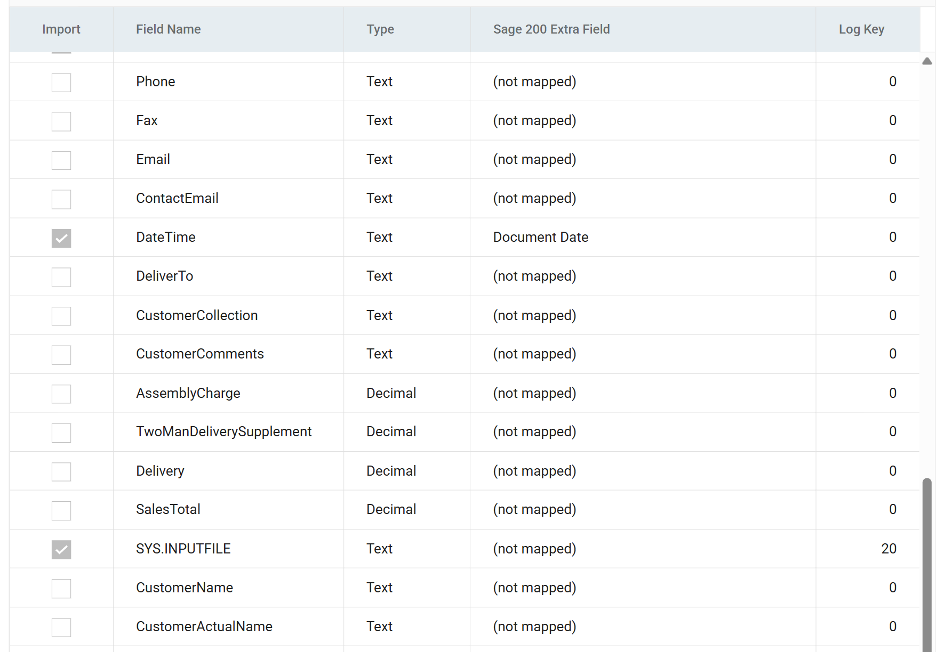Viewport: 944px width, 652px height.
Task: Sort by the Import column header
Action: pos(61,29)
